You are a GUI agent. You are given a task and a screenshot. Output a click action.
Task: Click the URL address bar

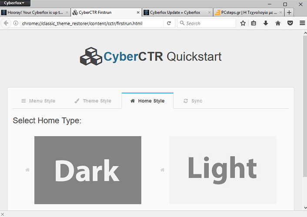pos(92,23)
